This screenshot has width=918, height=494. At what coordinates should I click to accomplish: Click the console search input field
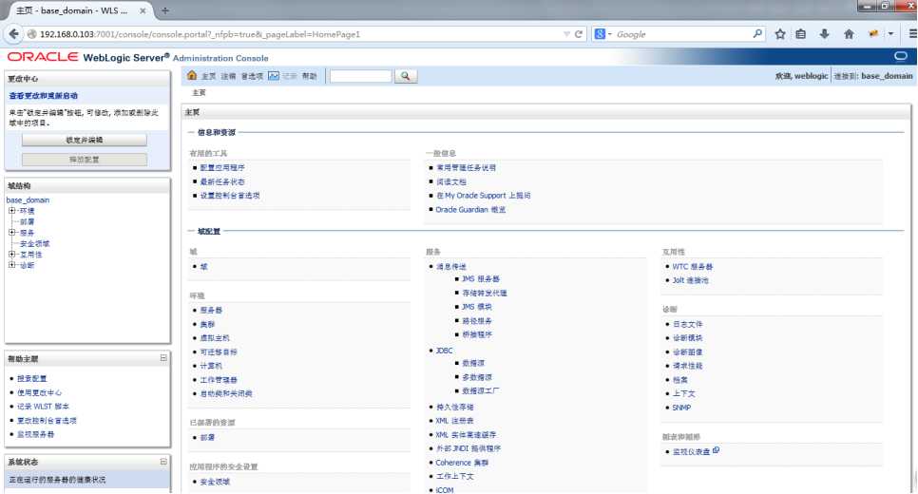(x=360, y=76)
